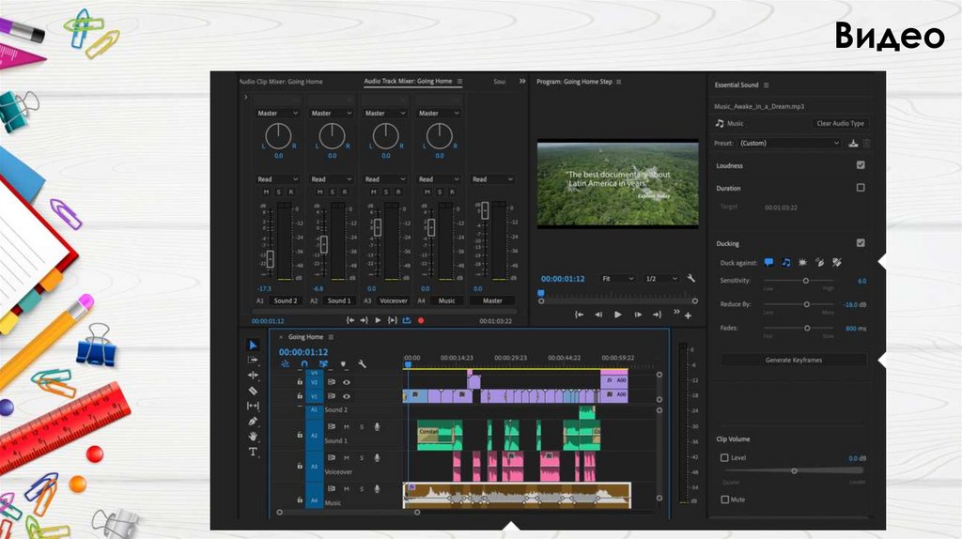This screenshot has width=962, height=539.
Task: Click the Duck against Dialogue icon
Action: tap(768, 262)
